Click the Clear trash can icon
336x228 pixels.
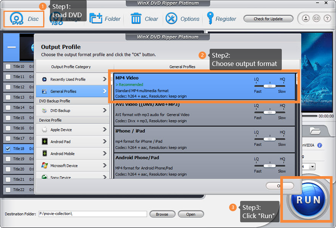click(136, 18)
